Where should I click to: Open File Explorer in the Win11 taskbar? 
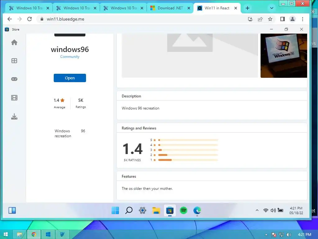pyautogui.click(x=156, y=210)
